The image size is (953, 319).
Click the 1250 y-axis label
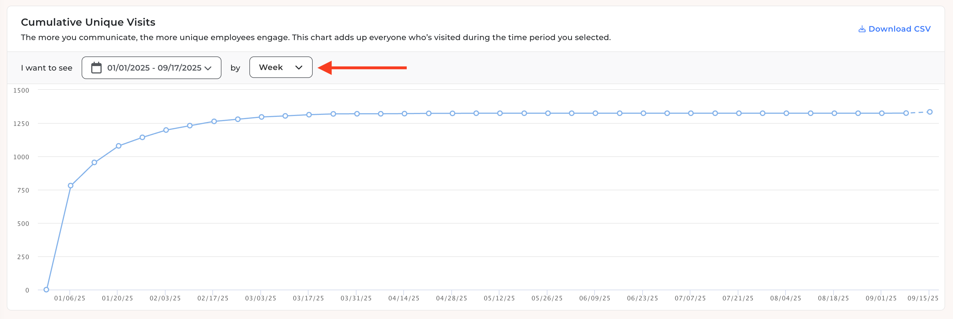[x=21, y=124]
